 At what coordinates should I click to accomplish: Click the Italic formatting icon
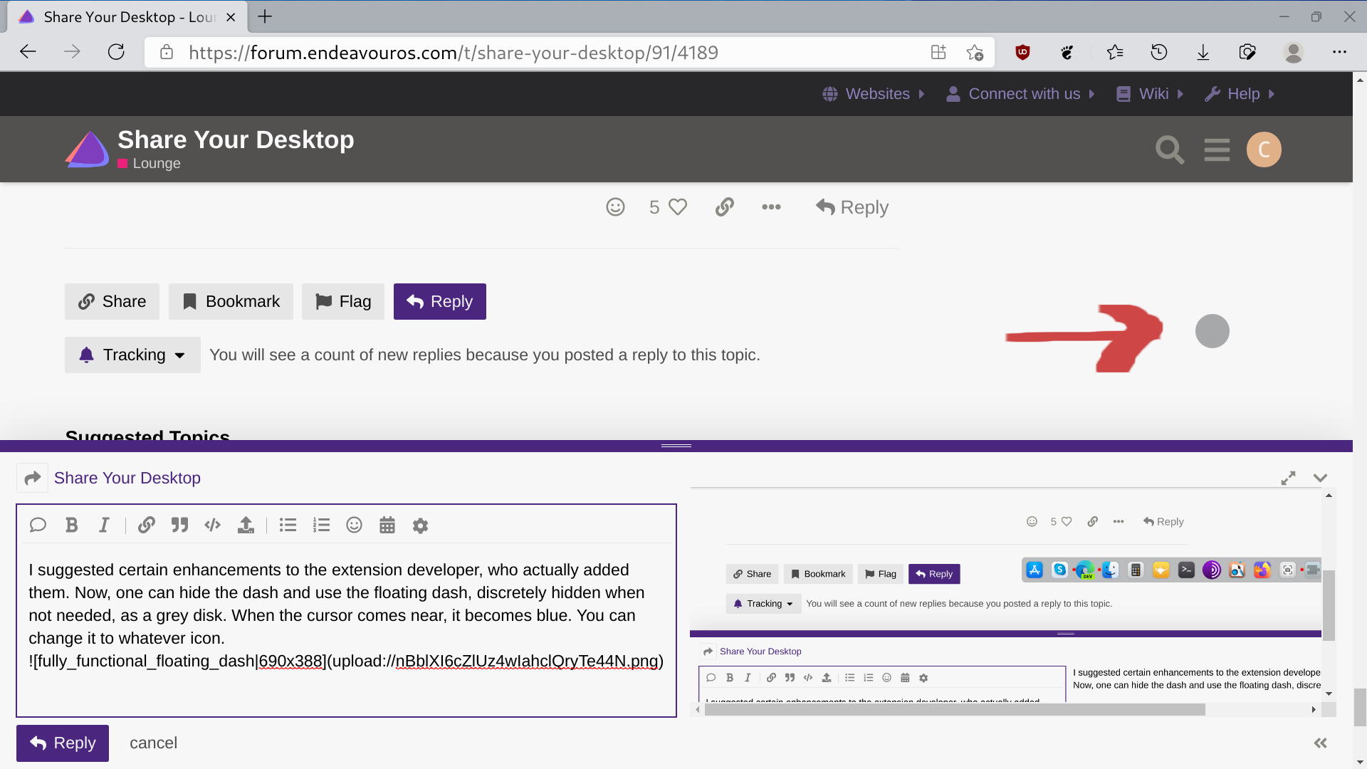105,525
